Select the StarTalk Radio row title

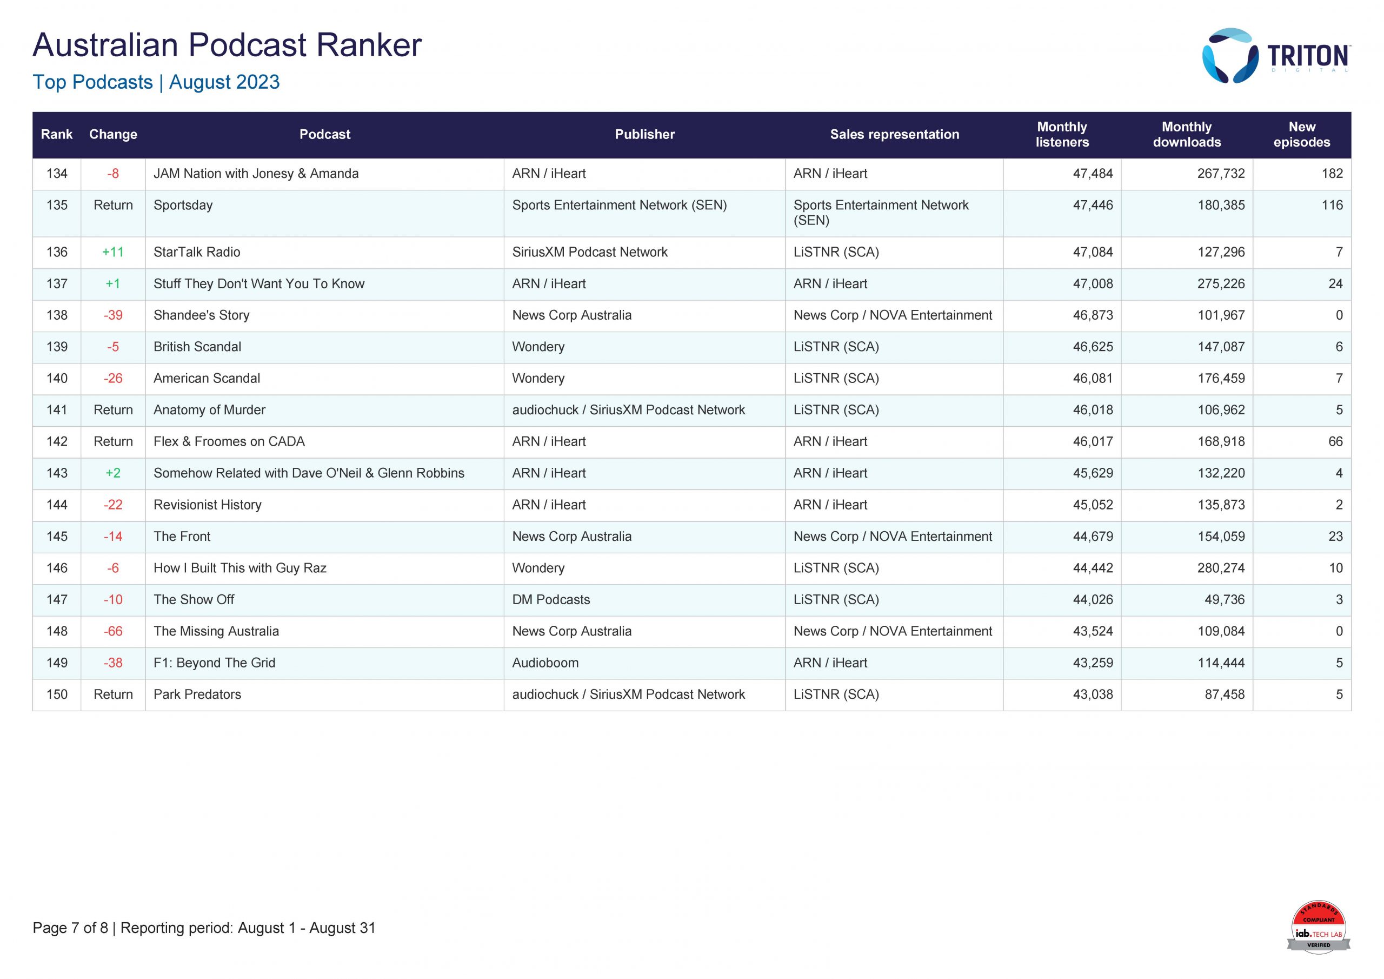click(x=197, y=252)
